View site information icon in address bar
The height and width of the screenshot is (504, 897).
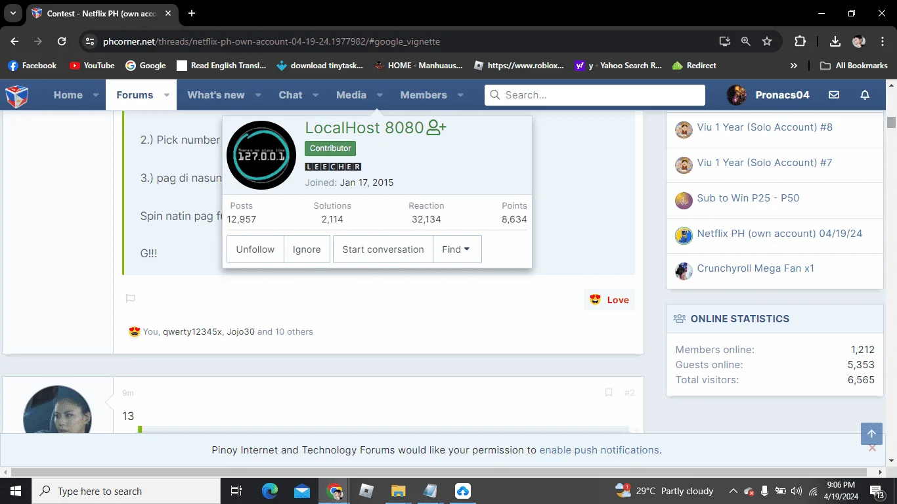coord(90,41)
